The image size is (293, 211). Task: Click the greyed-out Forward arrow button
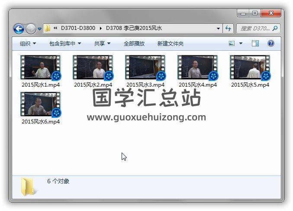point(31,29)
